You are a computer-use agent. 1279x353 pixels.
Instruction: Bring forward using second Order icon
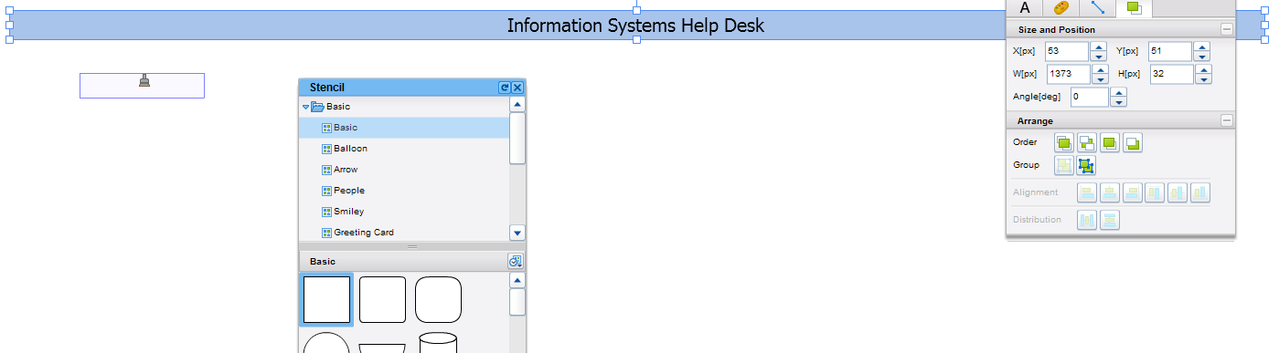[x=1087, y=142]
